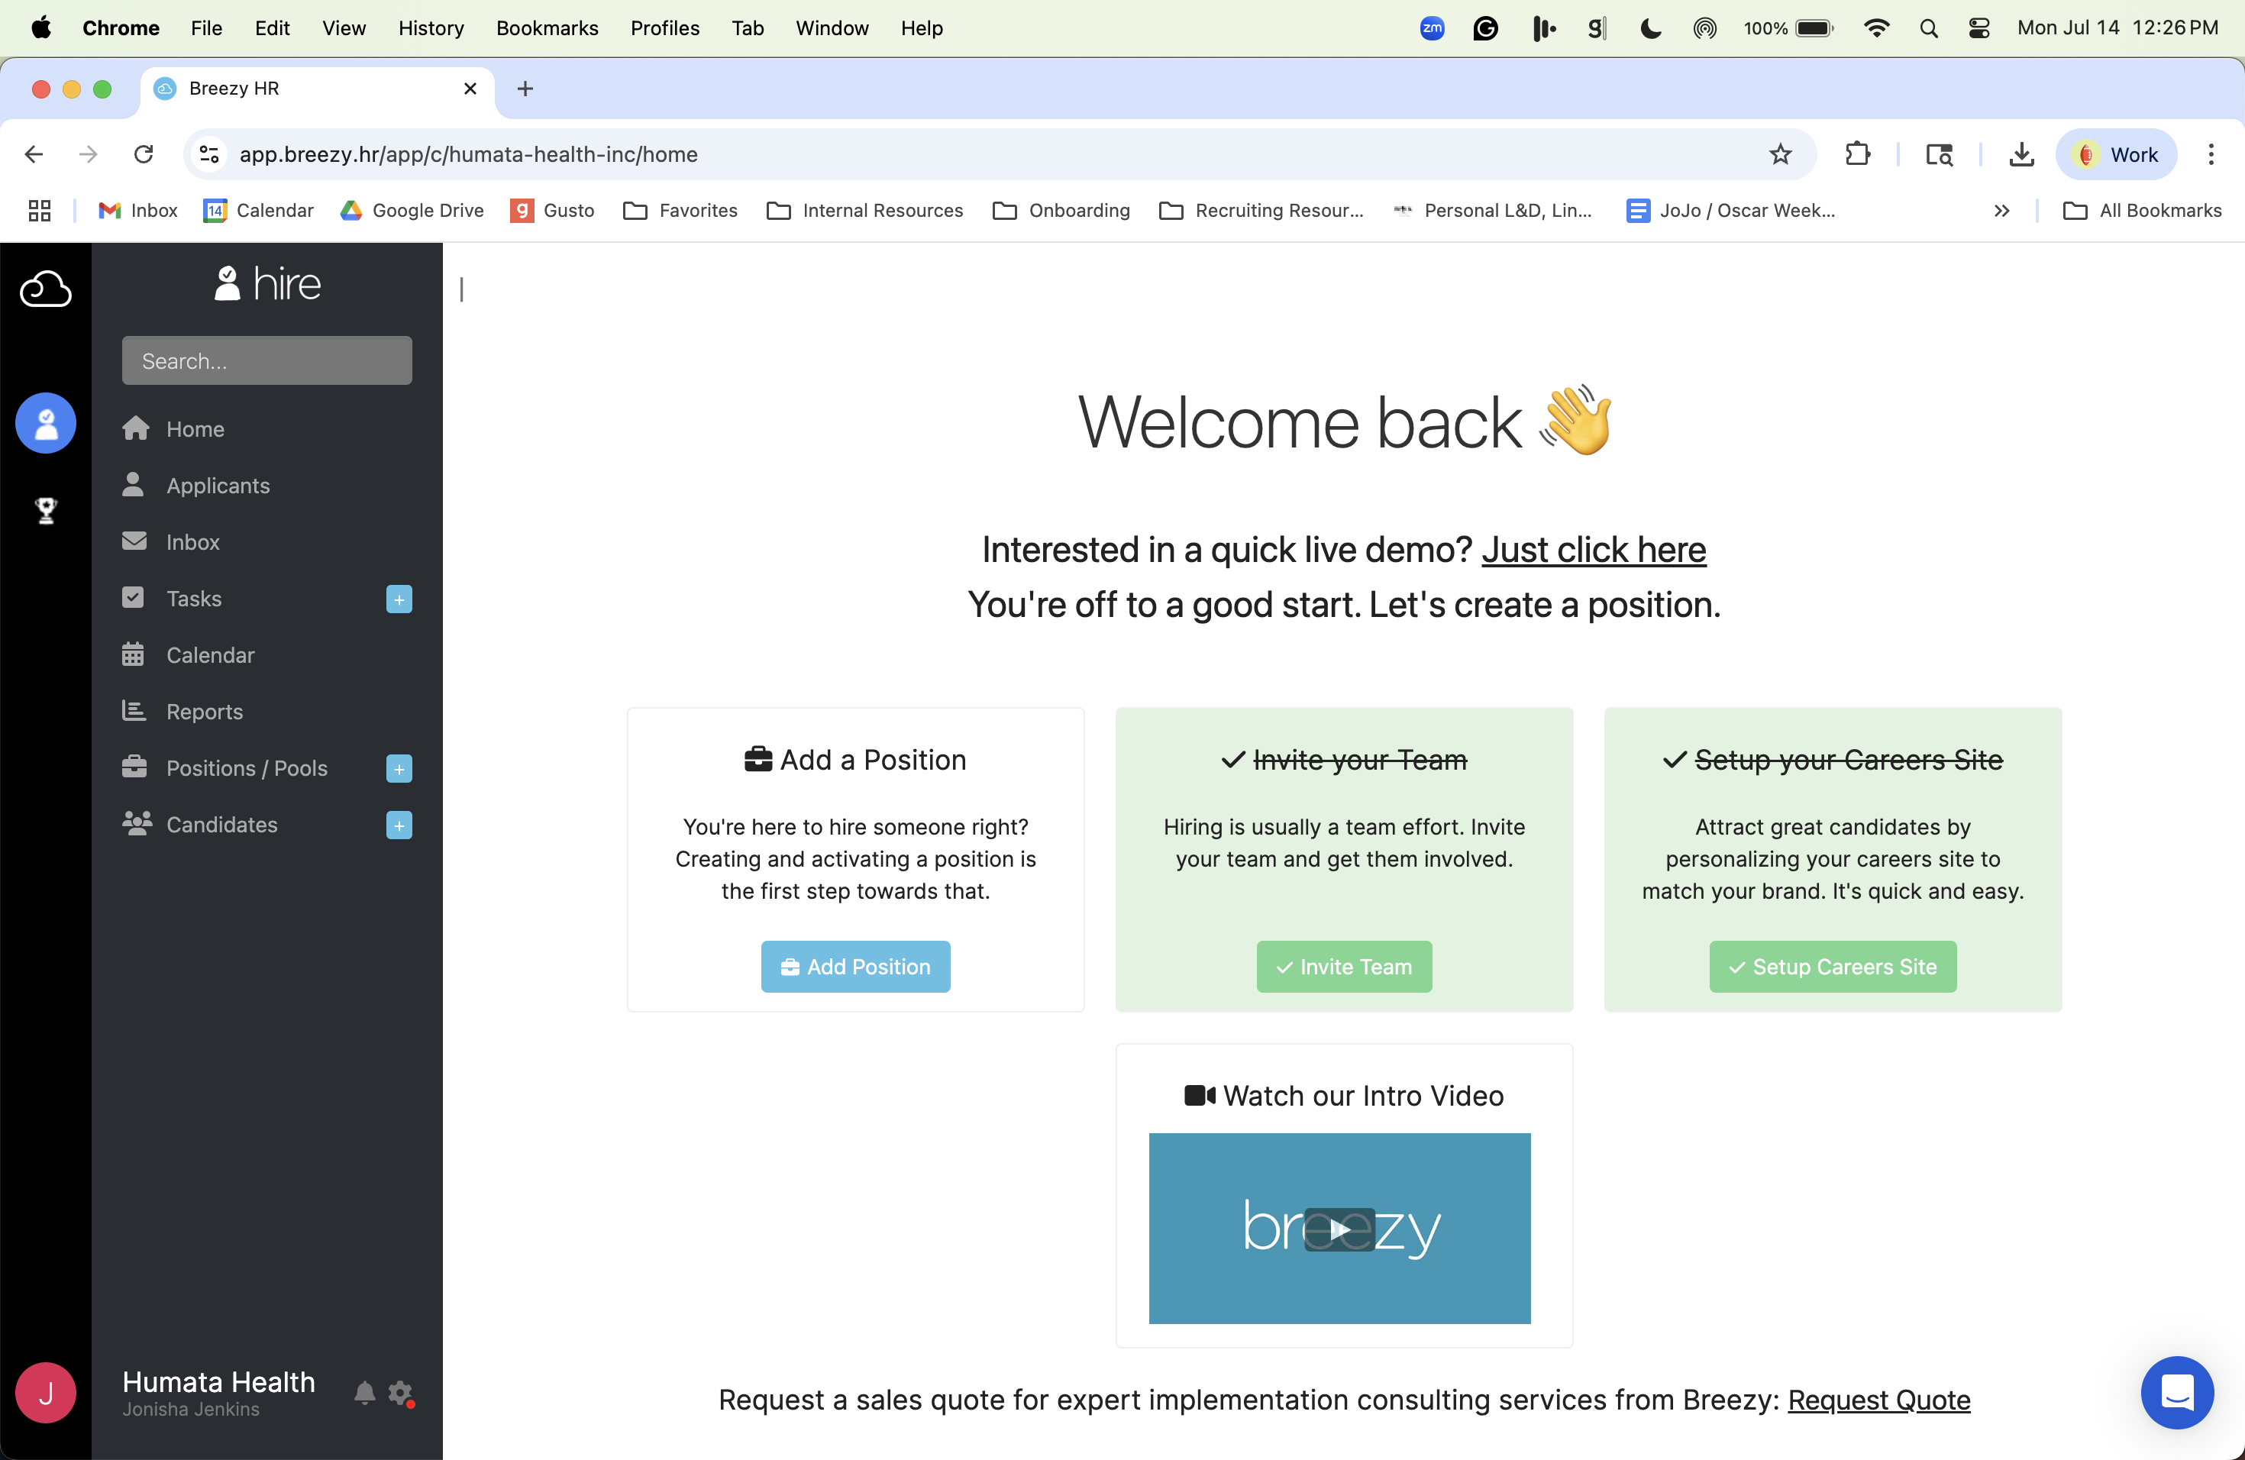Open the Google Calendar bookmark
2245x1460 pixels.
tap(258, 210)
